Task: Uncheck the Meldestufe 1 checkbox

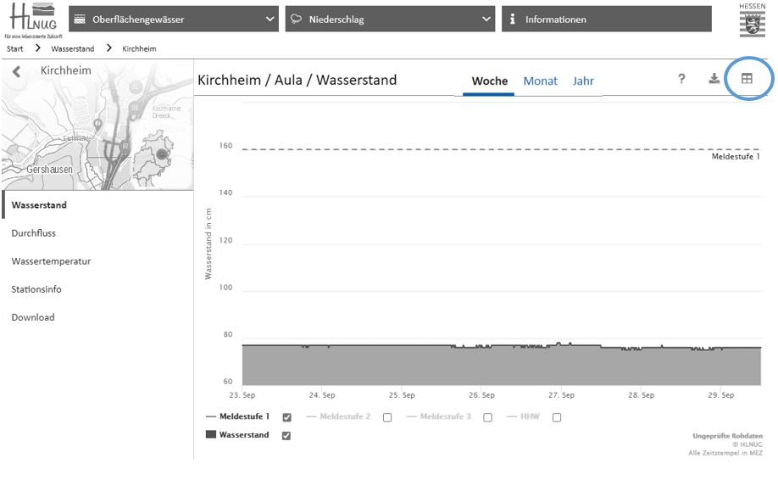Action: pyautogui.click(x=287, y=417)
